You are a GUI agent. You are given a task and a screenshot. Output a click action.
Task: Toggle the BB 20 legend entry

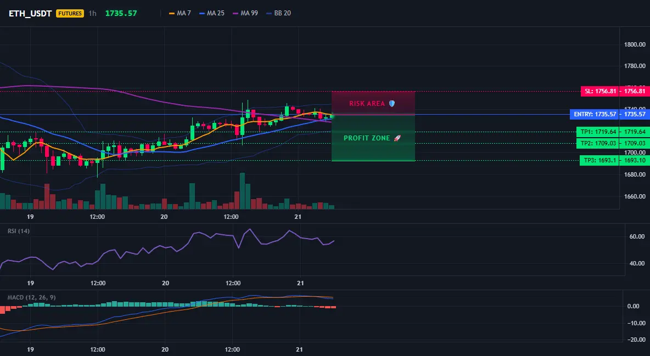[x=278, y=13]
